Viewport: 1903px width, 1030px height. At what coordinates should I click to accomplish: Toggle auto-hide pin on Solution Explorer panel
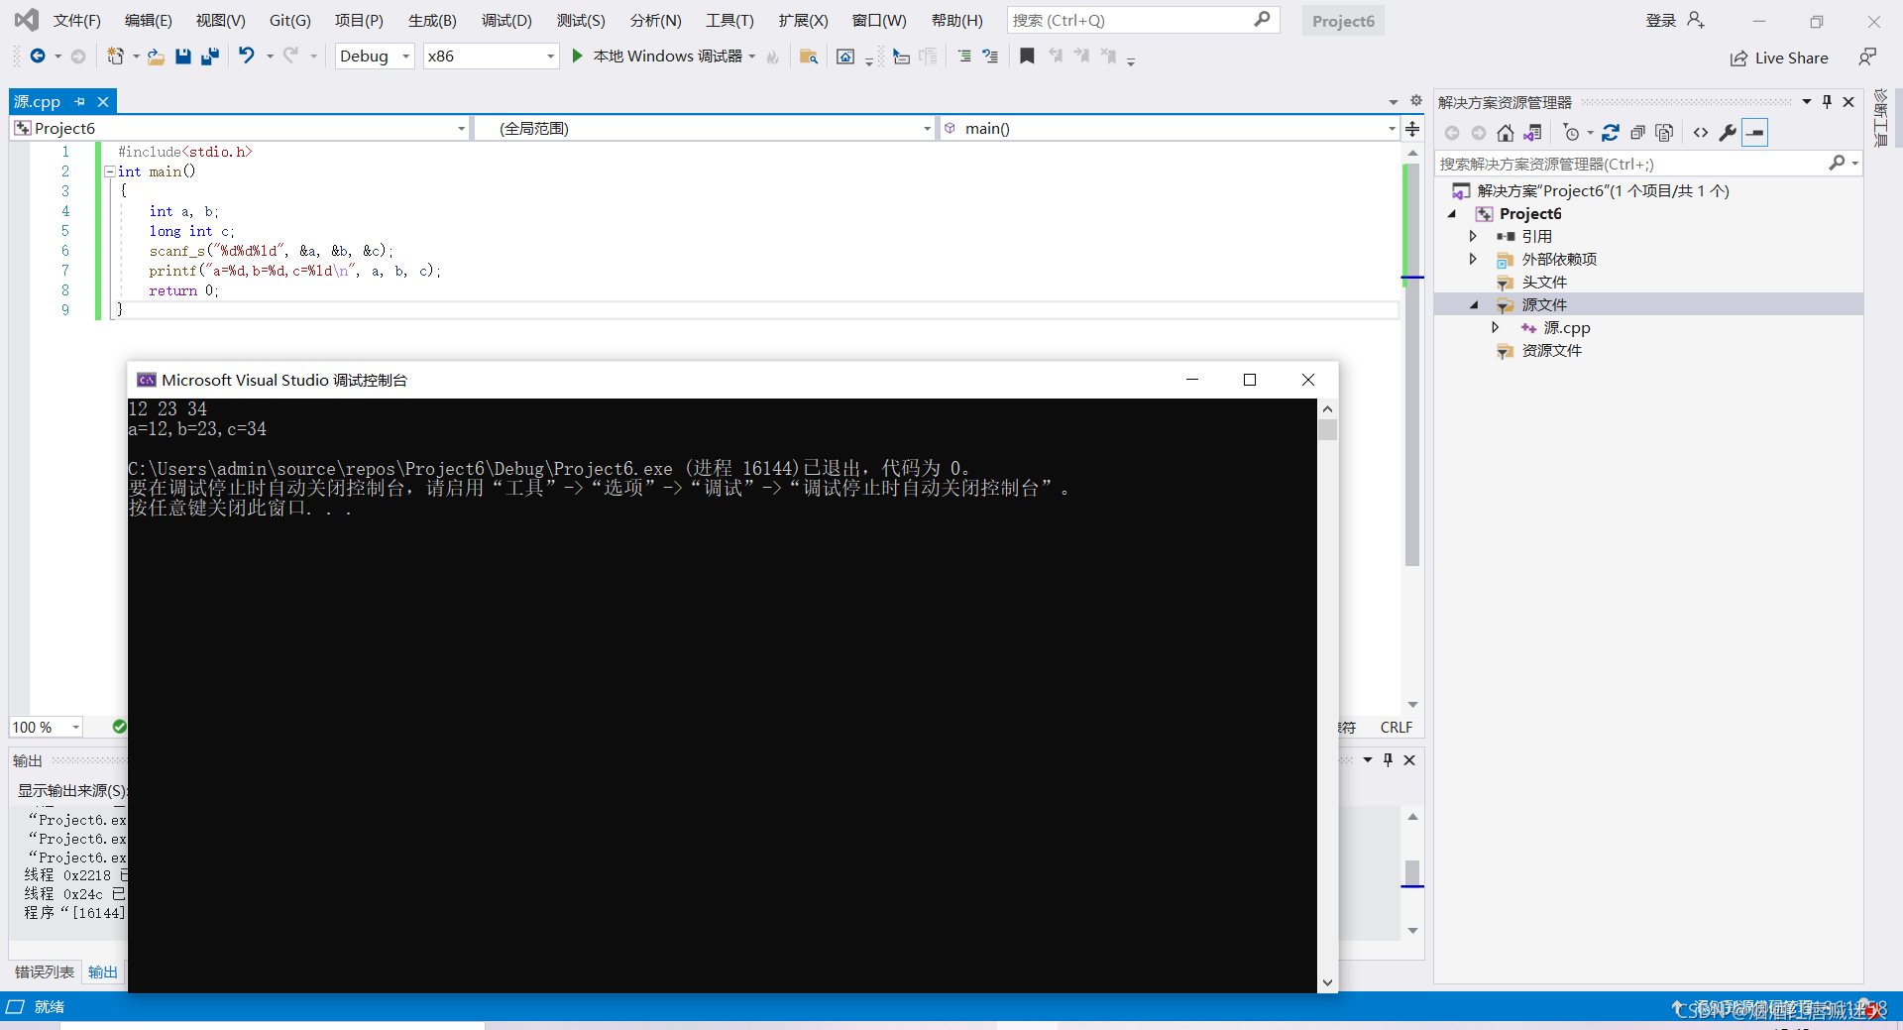pyautogui.click(x=1828, y=102)
